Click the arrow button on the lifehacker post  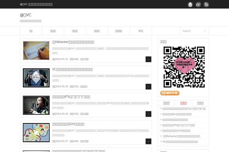148,59
